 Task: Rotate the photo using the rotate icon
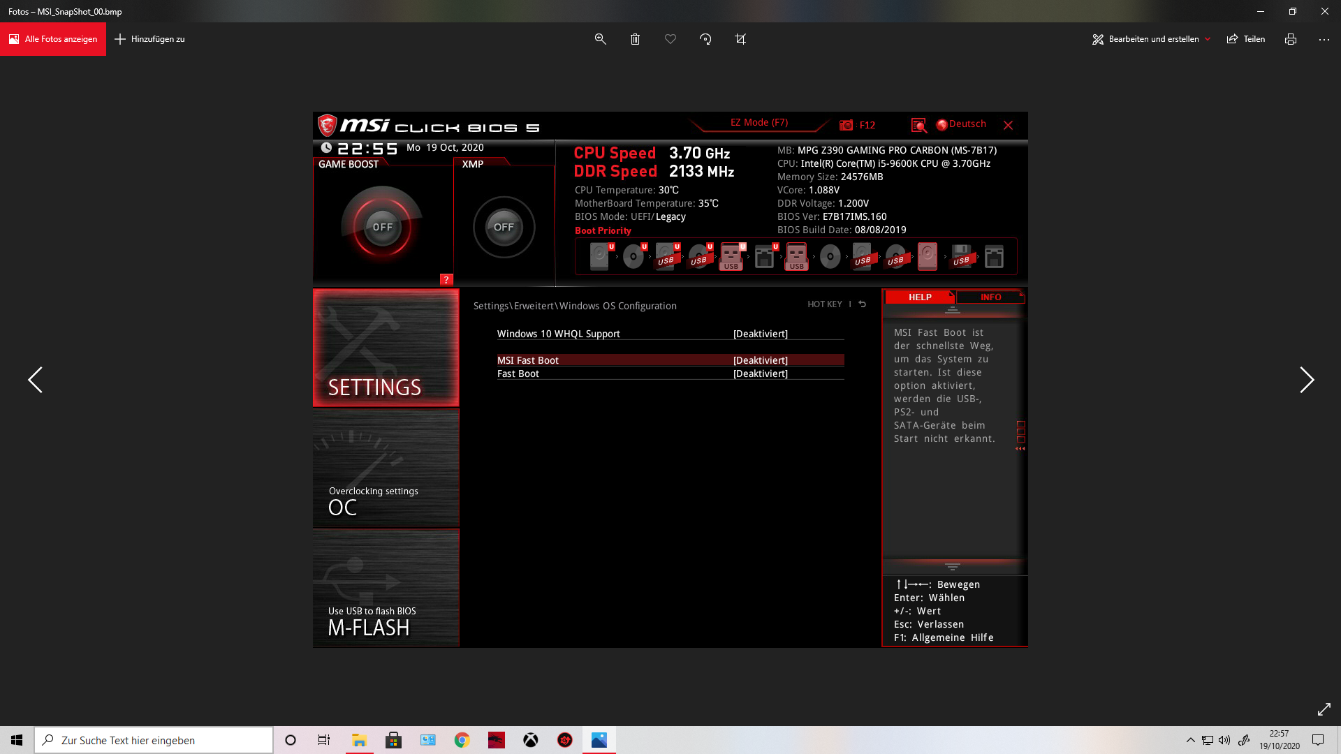pyautogui.click(x=705, y=39)
